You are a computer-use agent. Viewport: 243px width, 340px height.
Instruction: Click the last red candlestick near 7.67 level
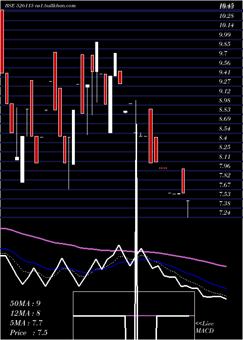(183, 181)
